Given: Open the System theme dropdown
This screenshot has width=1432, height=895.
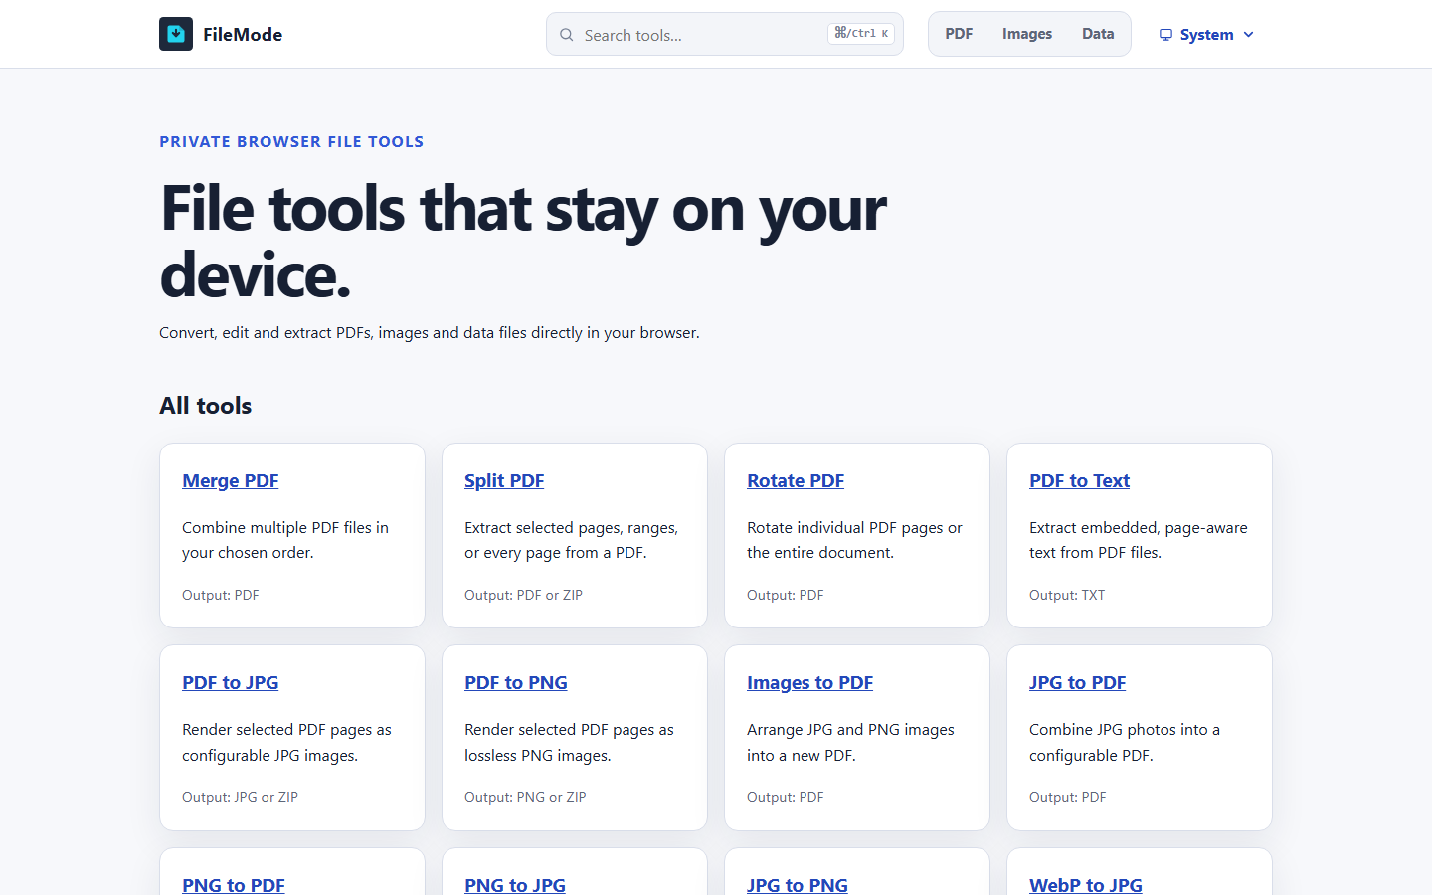Looking at the screenshot, I should [1206, 35].
